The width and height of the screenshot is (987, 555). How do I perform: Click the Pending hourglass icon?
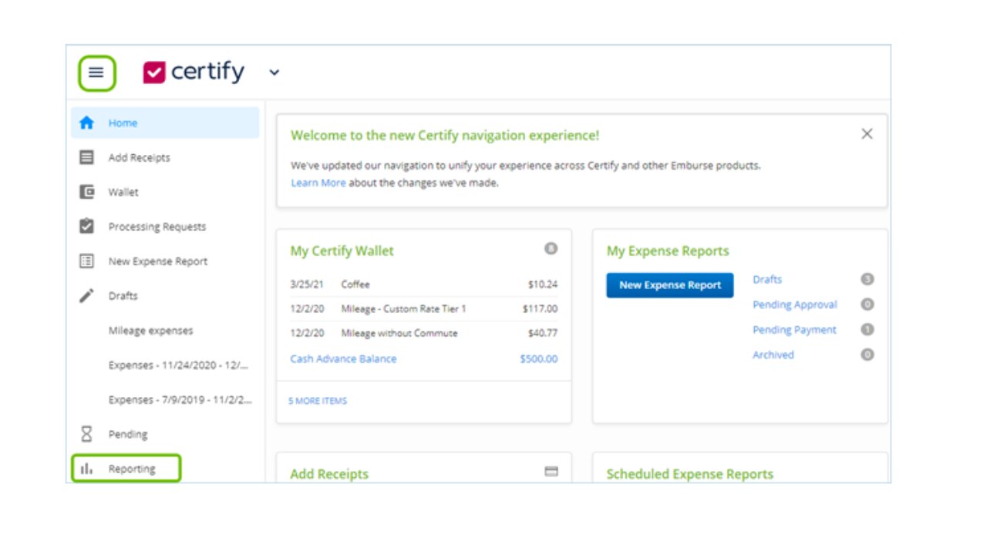pos(87,434)
